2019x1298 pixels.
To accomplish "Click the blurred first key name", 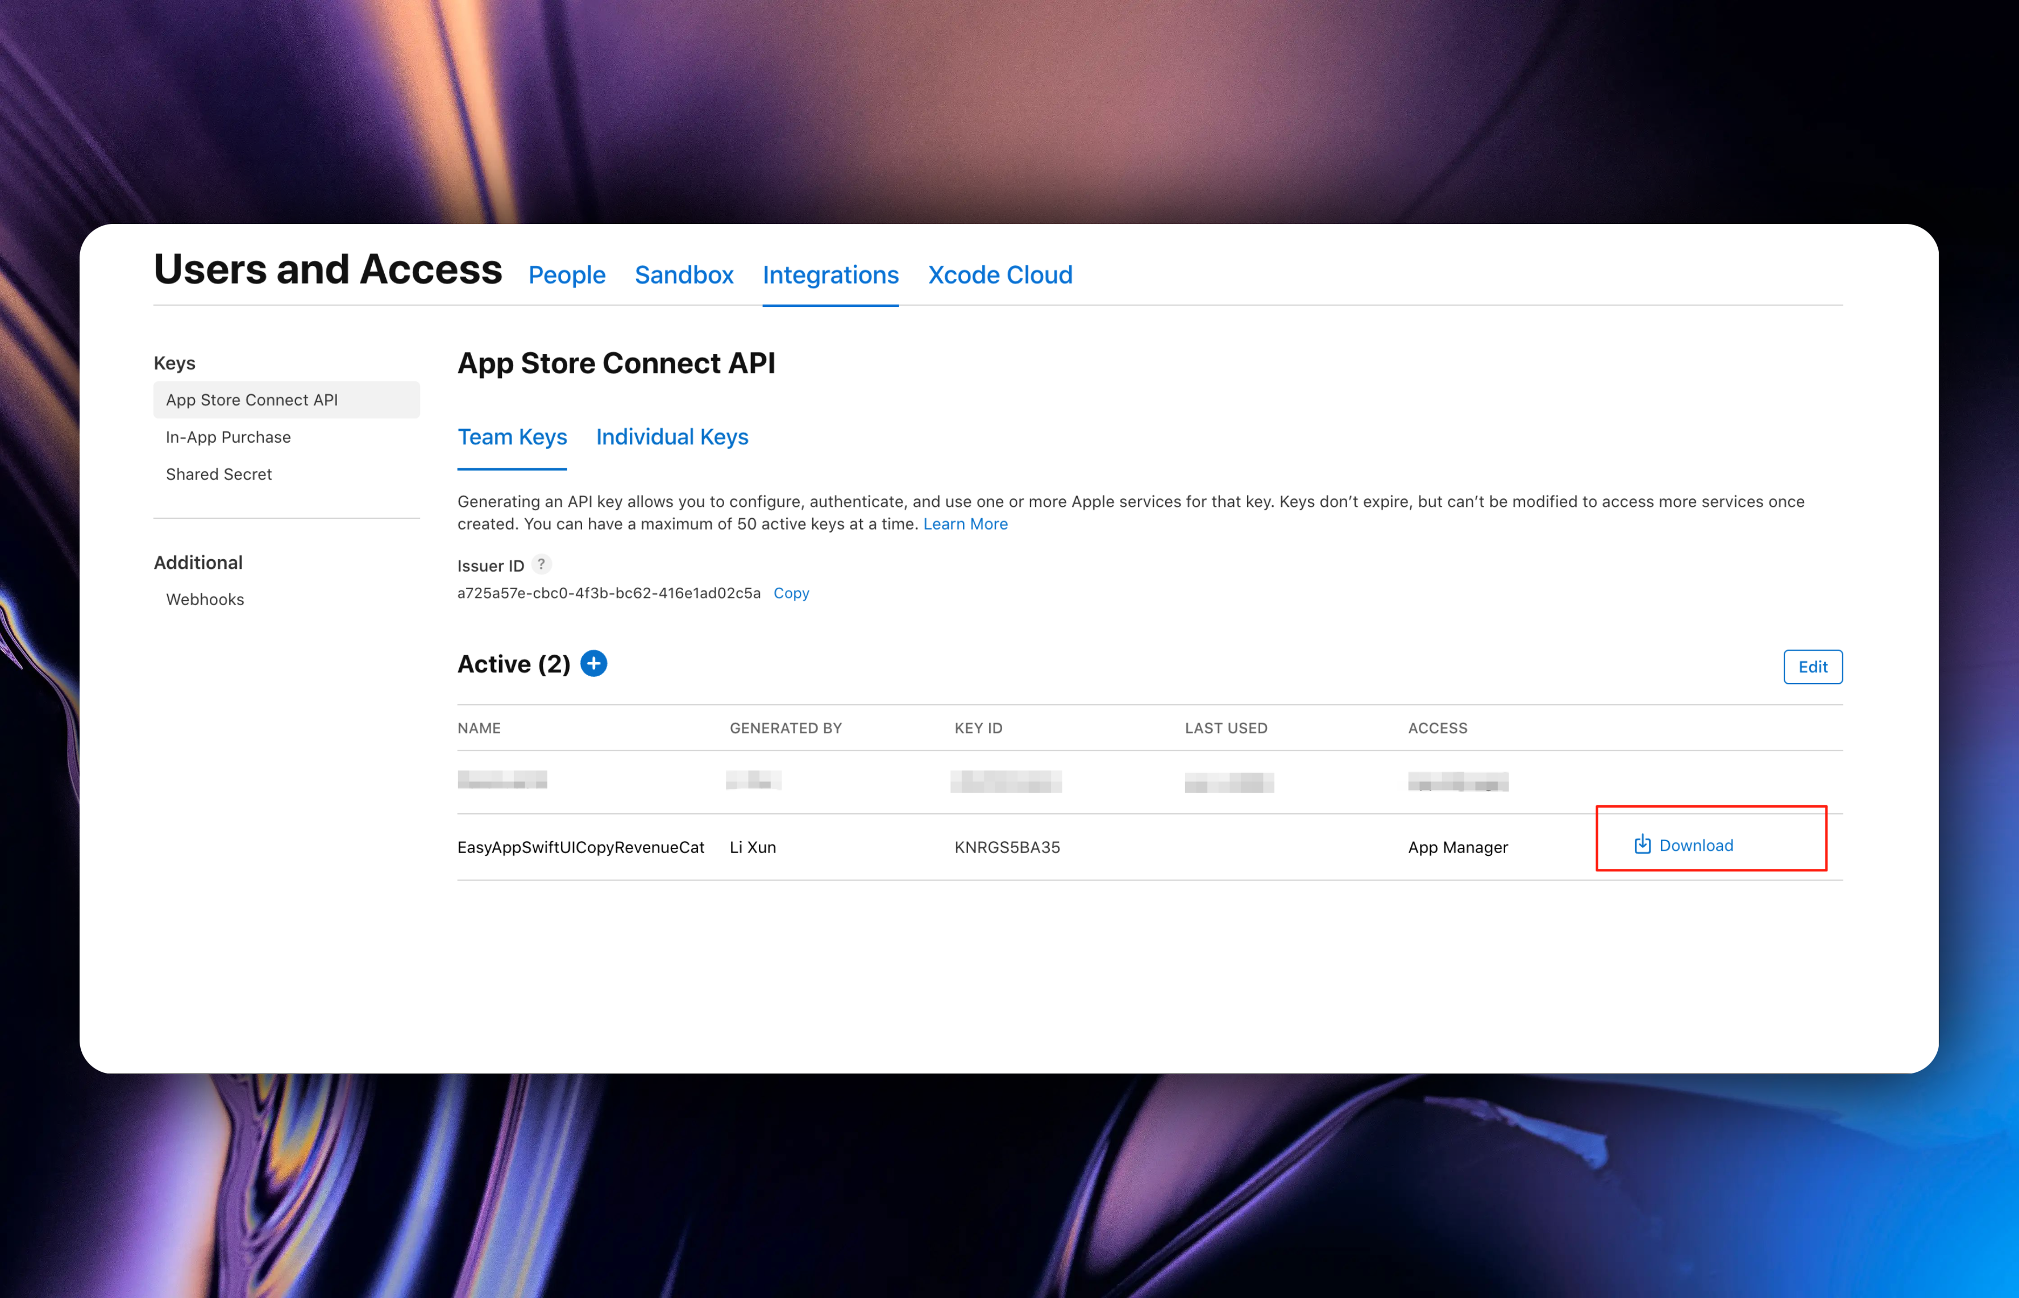I will (502, 780).
